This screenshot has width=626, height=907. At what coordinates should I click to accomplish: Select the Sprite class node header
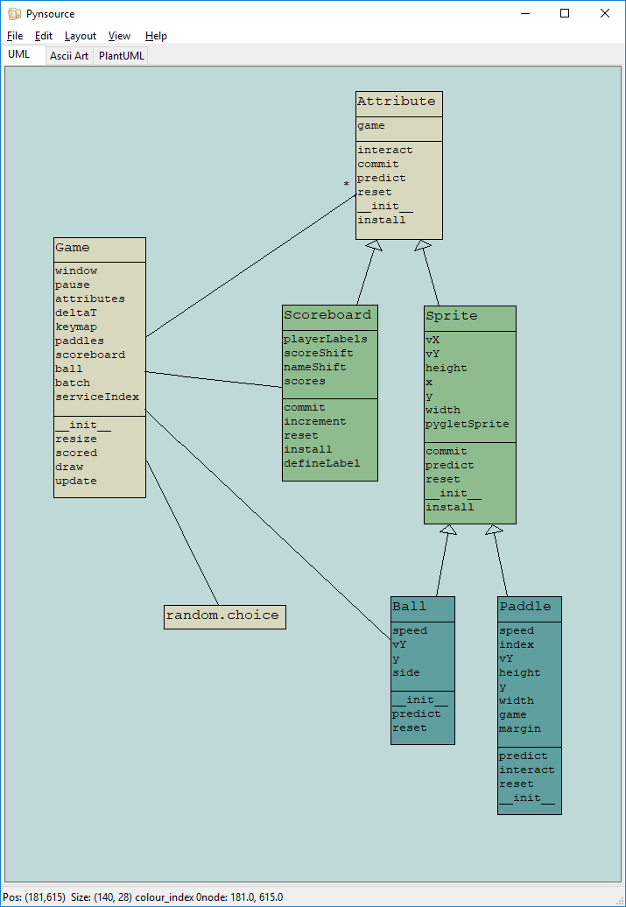coord(469,316)
